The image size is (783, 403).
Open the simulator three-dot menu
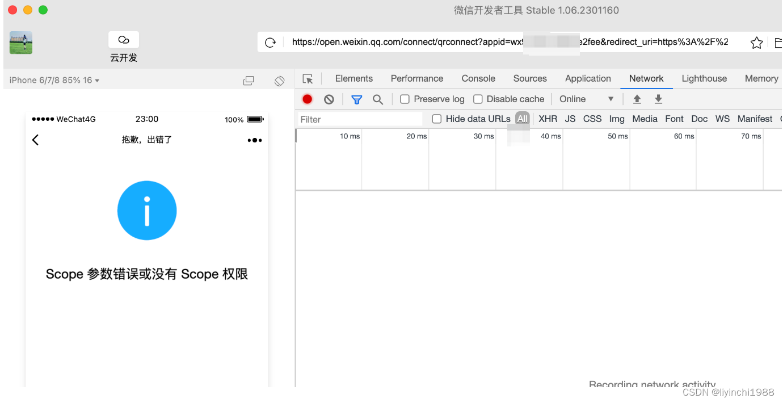(x=255, y=140)
